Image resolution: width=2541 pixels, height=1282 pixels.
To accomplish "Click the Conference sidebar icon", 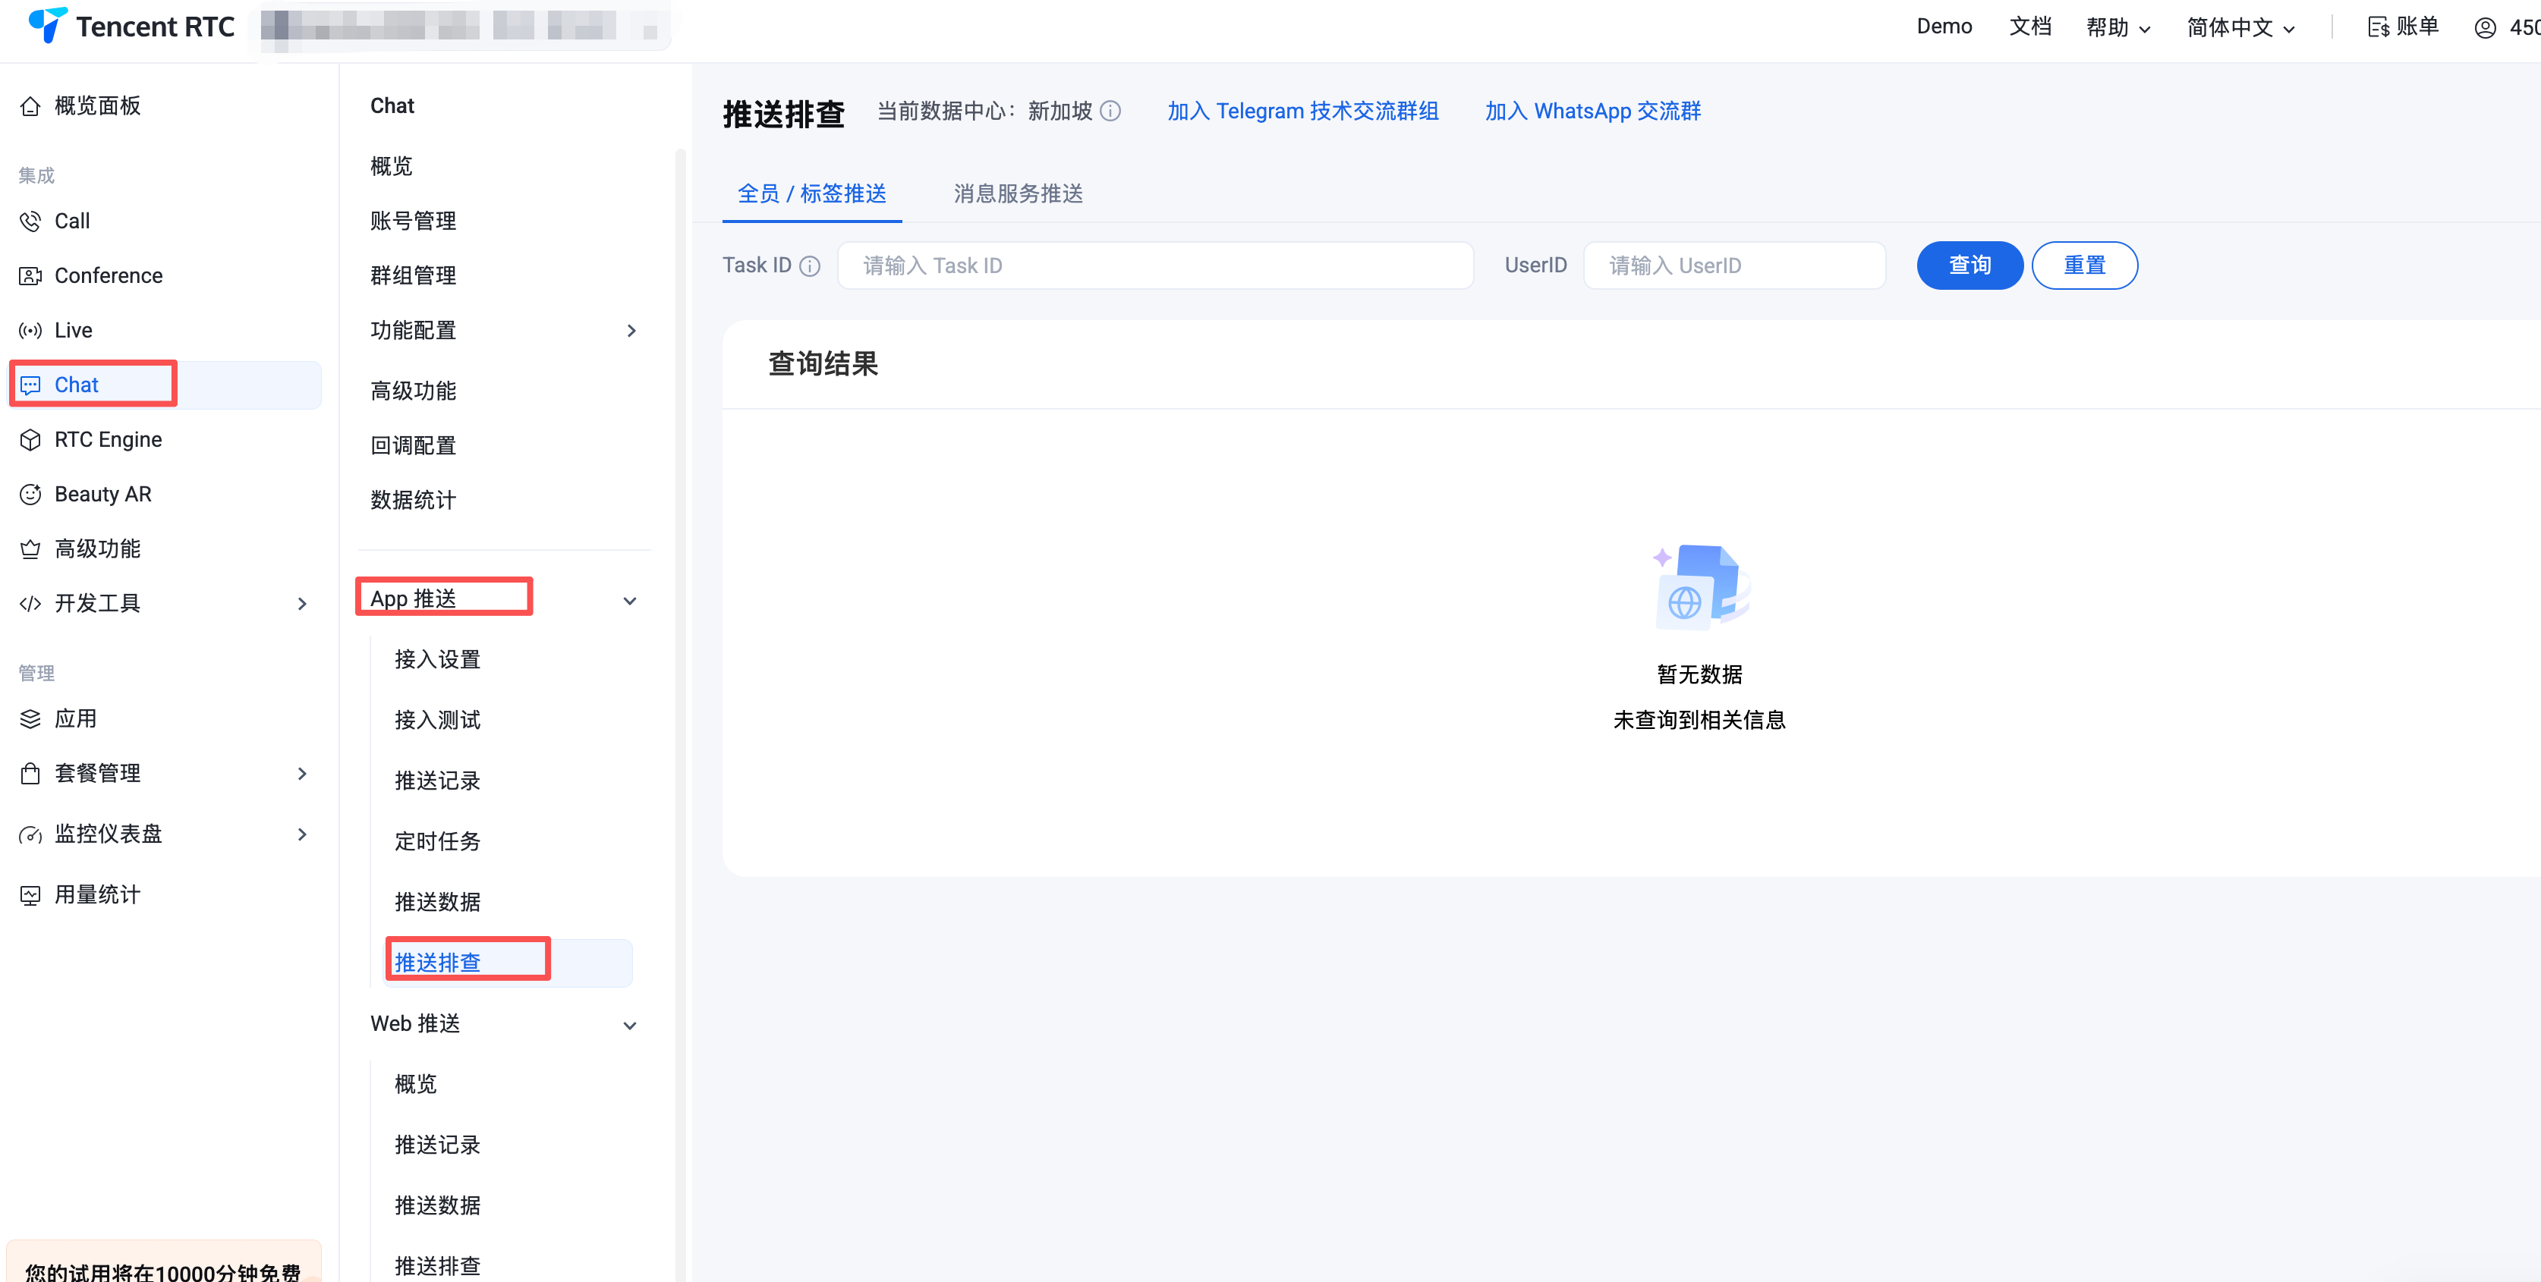I will click(30, 275).
